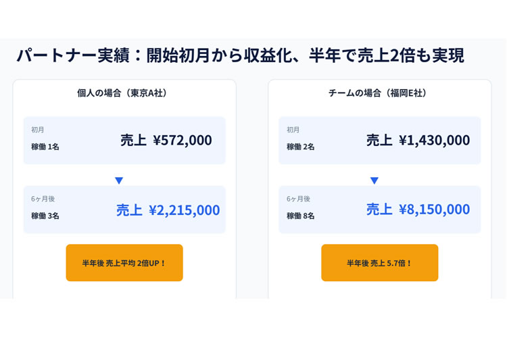
Task: Click the 売上 ¥8,150,000 figure
Action: click(418, 210)
